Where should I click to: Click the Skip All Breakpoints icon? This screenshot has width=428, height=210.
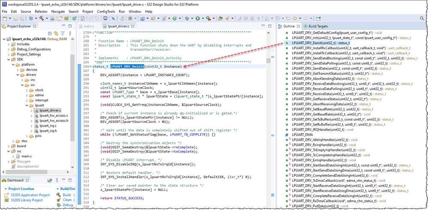(113, 18)
